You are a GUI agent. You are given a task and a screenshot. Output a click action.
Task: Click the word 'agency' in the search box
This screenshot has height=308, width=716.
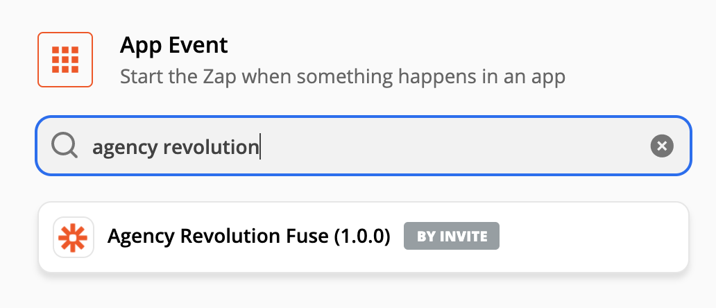coord(124,148)
